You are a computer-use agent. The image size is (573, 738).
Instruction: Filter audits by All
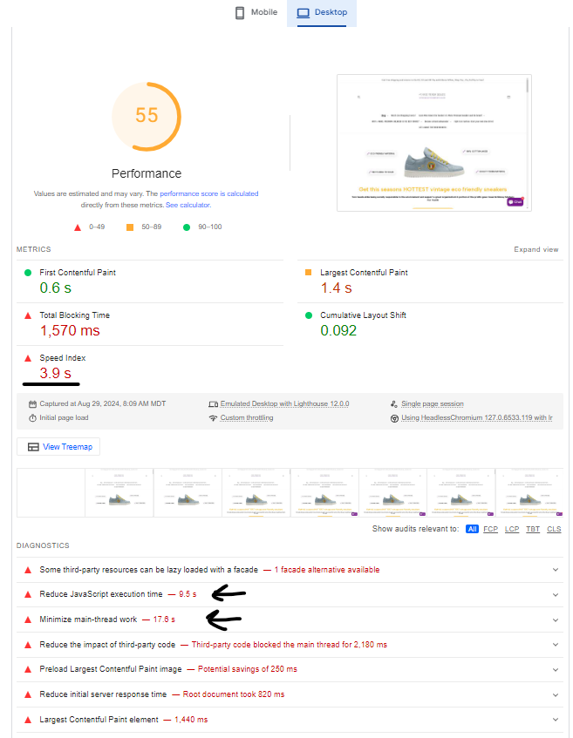click(472, 529)
